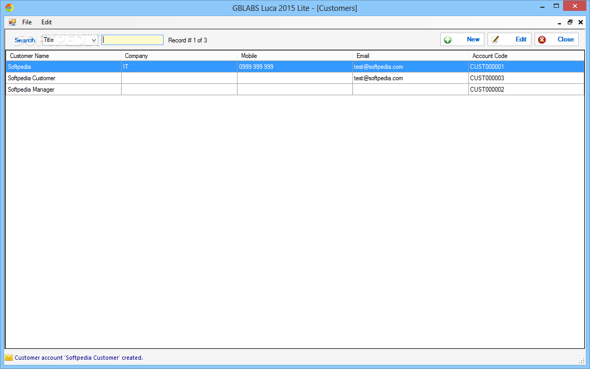The width and height of the screenshot is (590, 369).
Task: Close the inner Customers child window
Action: 581,22
